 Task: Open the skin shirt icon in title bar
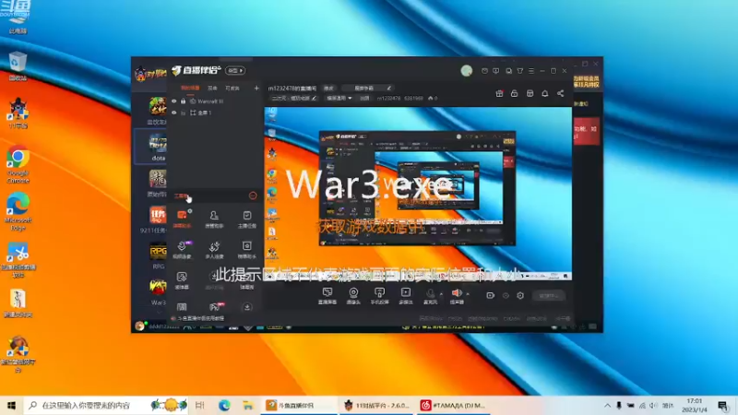[x=520, y=71]
